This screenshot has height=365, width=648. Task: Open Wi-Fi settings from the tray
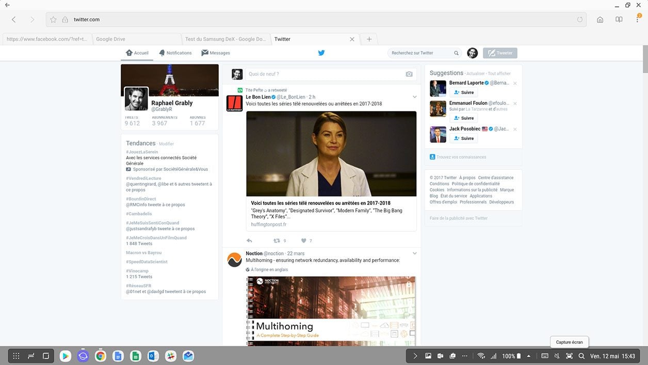point(481,356)
